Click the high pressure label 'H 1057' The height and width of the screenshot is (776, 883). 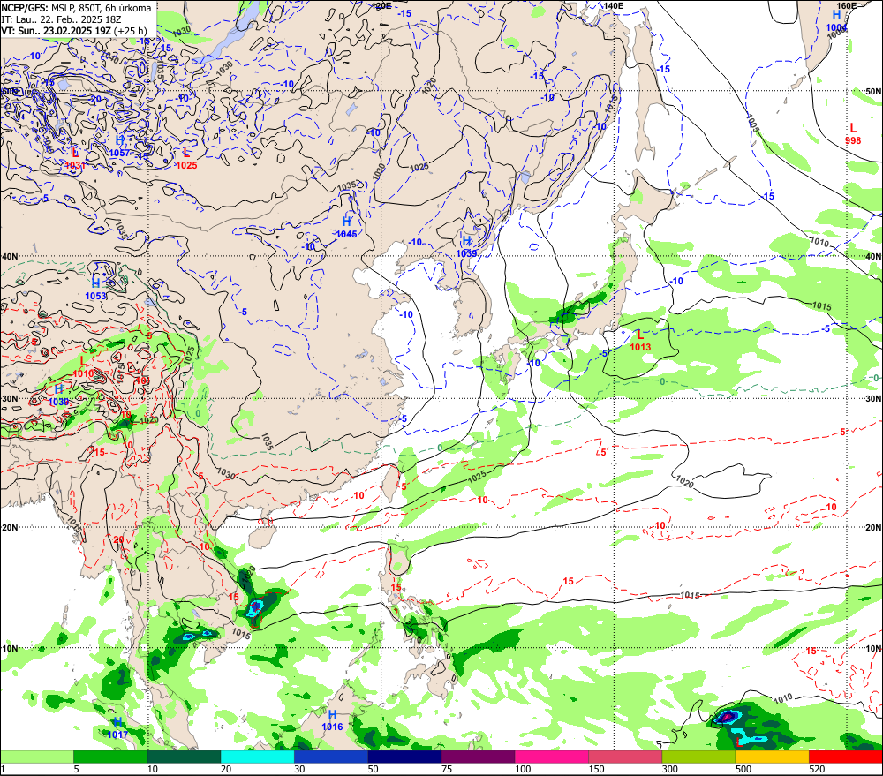coord(119,147)
